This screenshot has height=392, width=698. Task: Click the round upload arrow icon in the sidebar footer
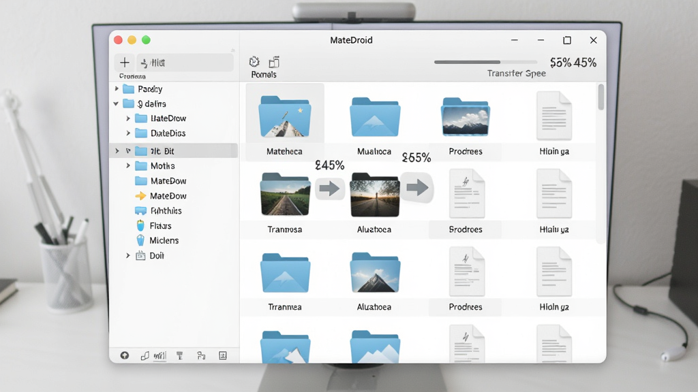tap(125, 355)
